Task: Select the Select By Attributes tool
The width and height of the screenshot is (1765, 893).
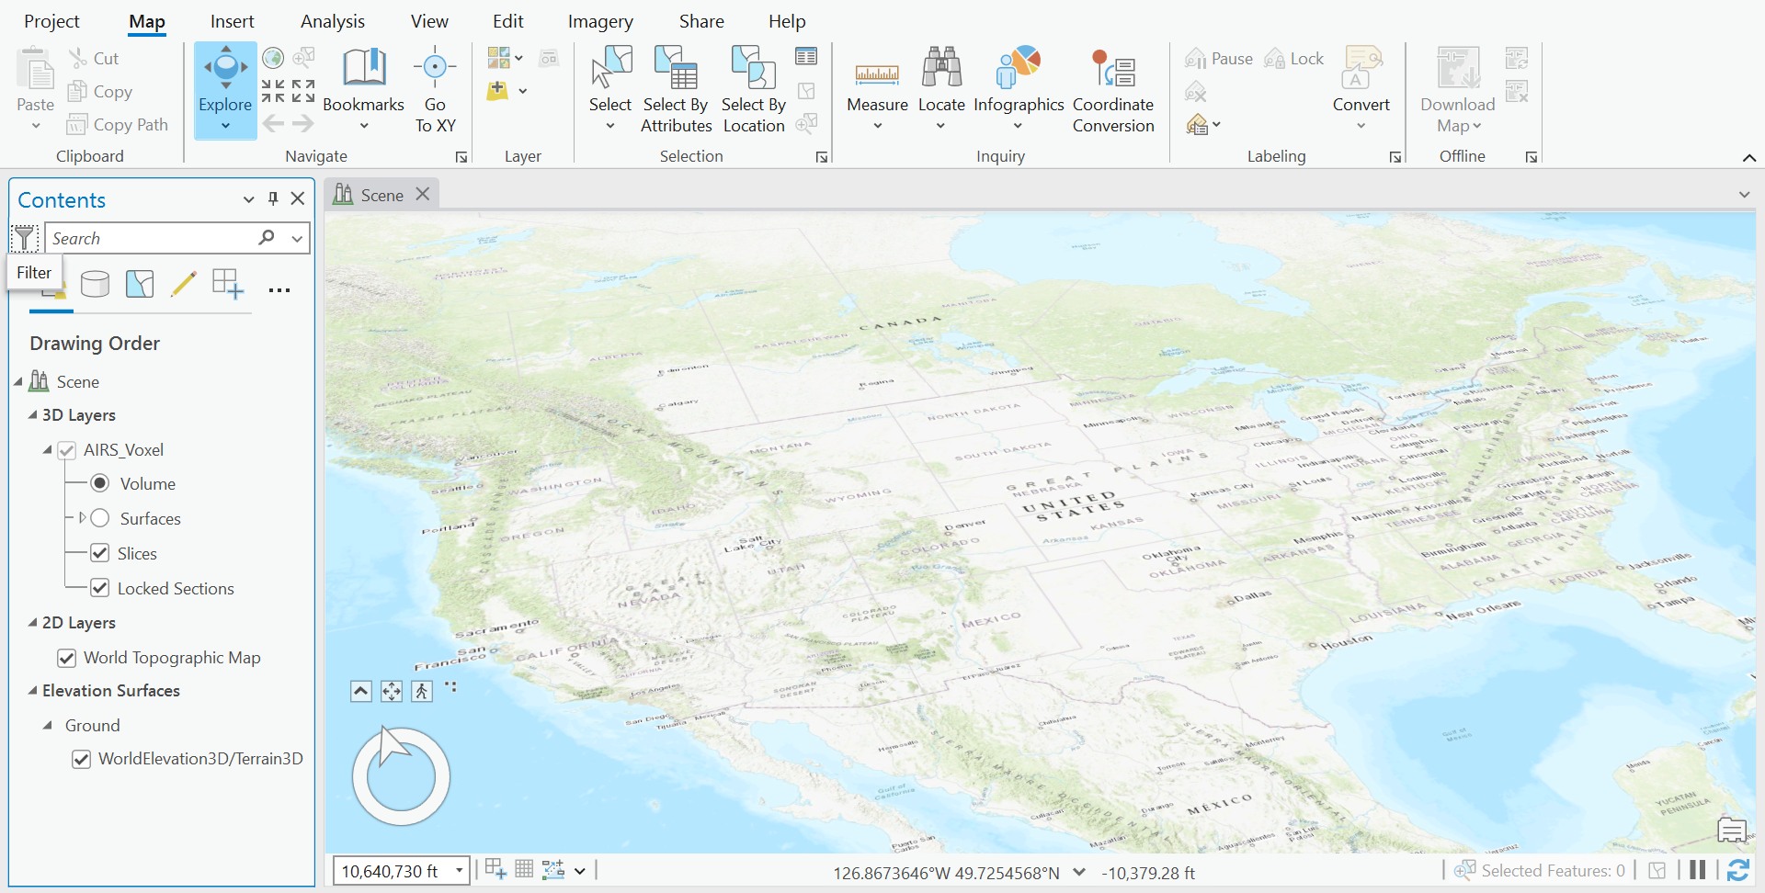Action: click(676, 89)
